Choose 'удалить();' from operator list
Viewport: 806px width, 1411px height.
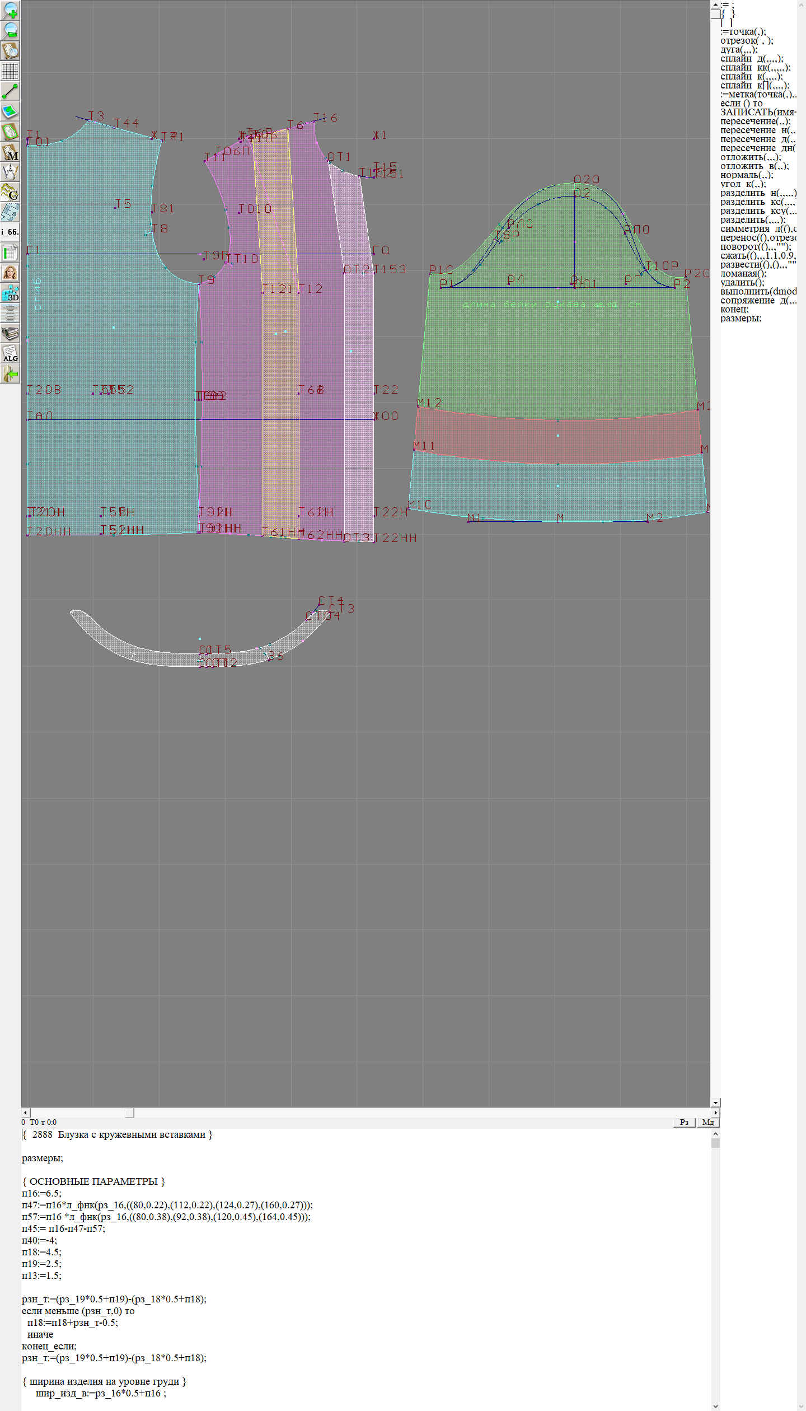[x=742, y=282]
